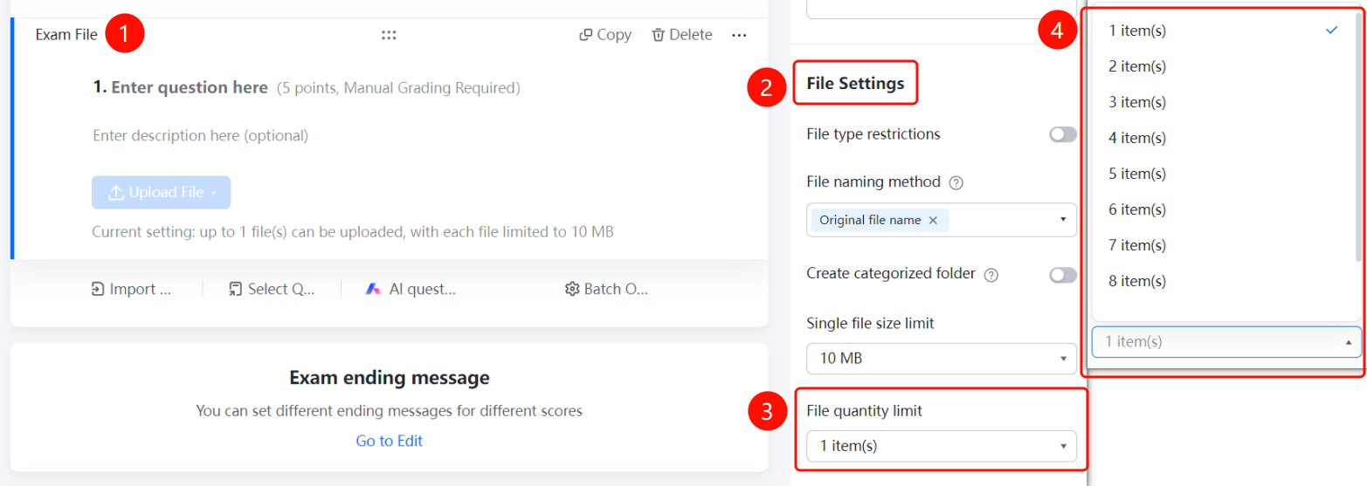Open Single file size limit dropdown
This screenshot has height=486, width=1367.
click(942, 359)
